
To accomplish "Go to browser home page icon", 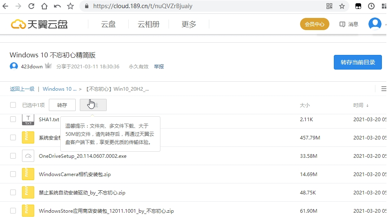I will (44, 6).
